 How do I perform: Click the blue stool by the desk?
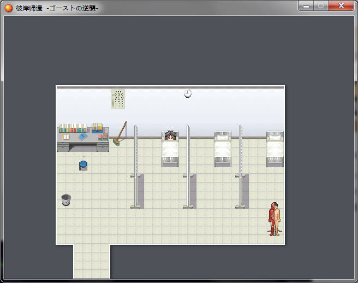[x=83, y=165]
